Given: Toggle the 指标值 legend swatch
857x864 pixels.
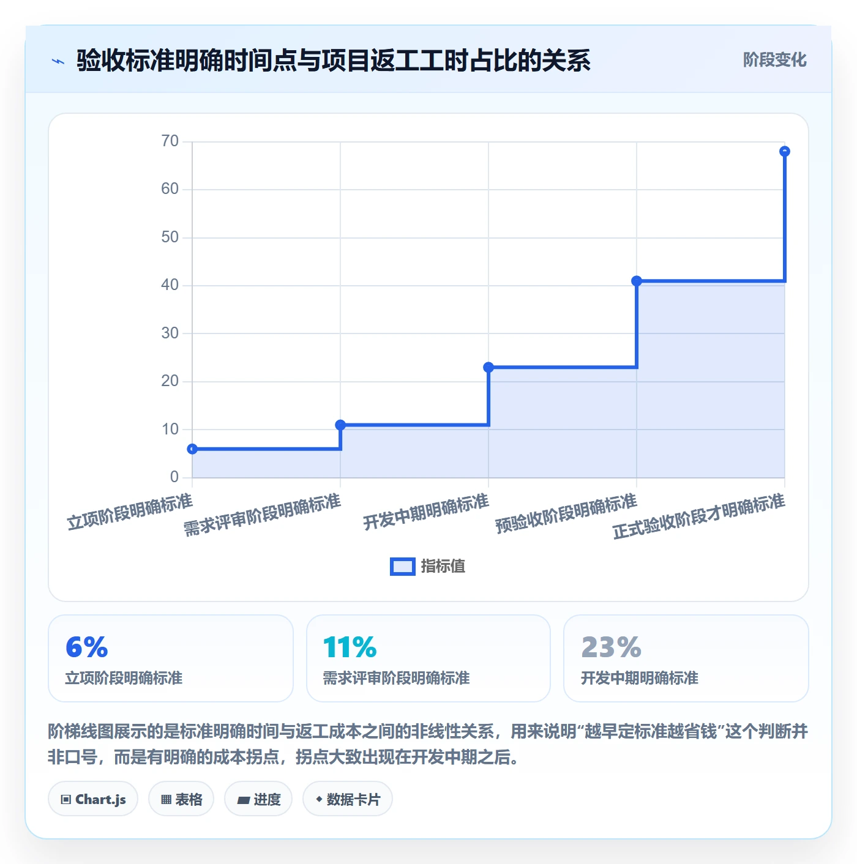Looking at the screenshot, I should pos(403,567).
